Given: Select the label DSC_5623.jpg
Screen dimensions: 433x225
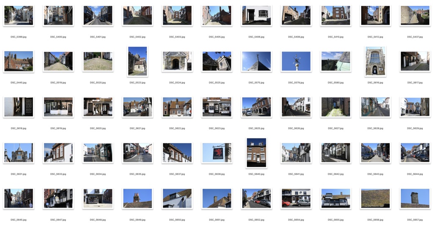Looking at the screenshot, I should [217, 128].
